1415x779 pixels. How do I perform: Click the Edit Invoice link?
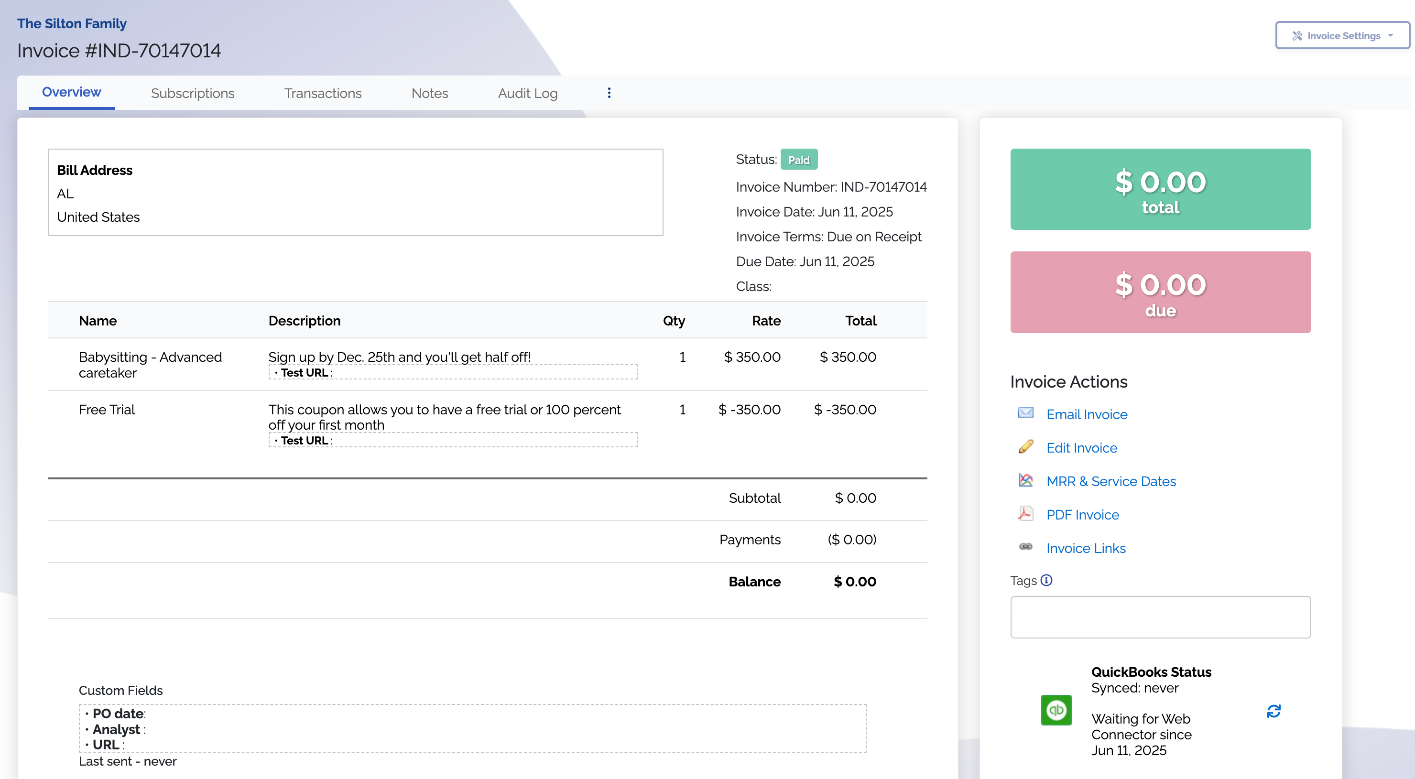(x=1082, y=448)
